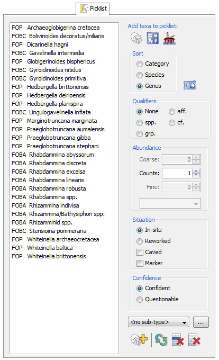This screenshot has width=219, height=360.
Task: Open the no sub-type dropdown
Action: [x=159, y=322]
